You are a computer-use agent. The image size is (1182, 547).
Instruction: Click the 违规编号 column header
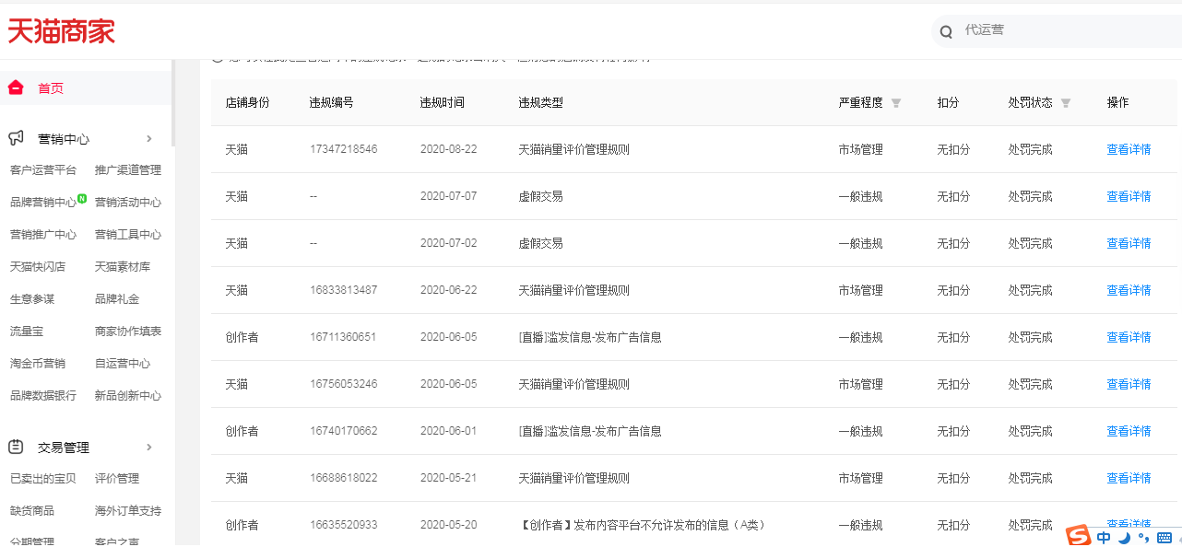(x=332, y=103)
